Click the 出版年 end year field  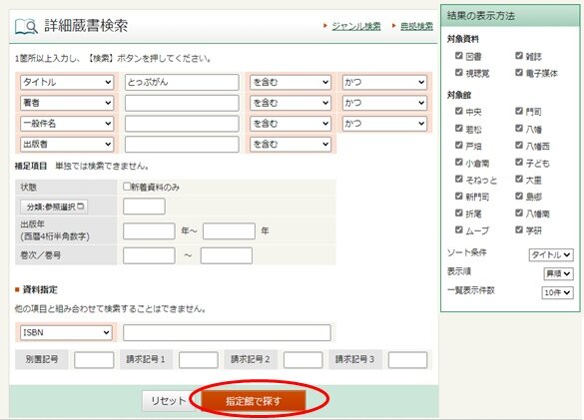(229, 231)
